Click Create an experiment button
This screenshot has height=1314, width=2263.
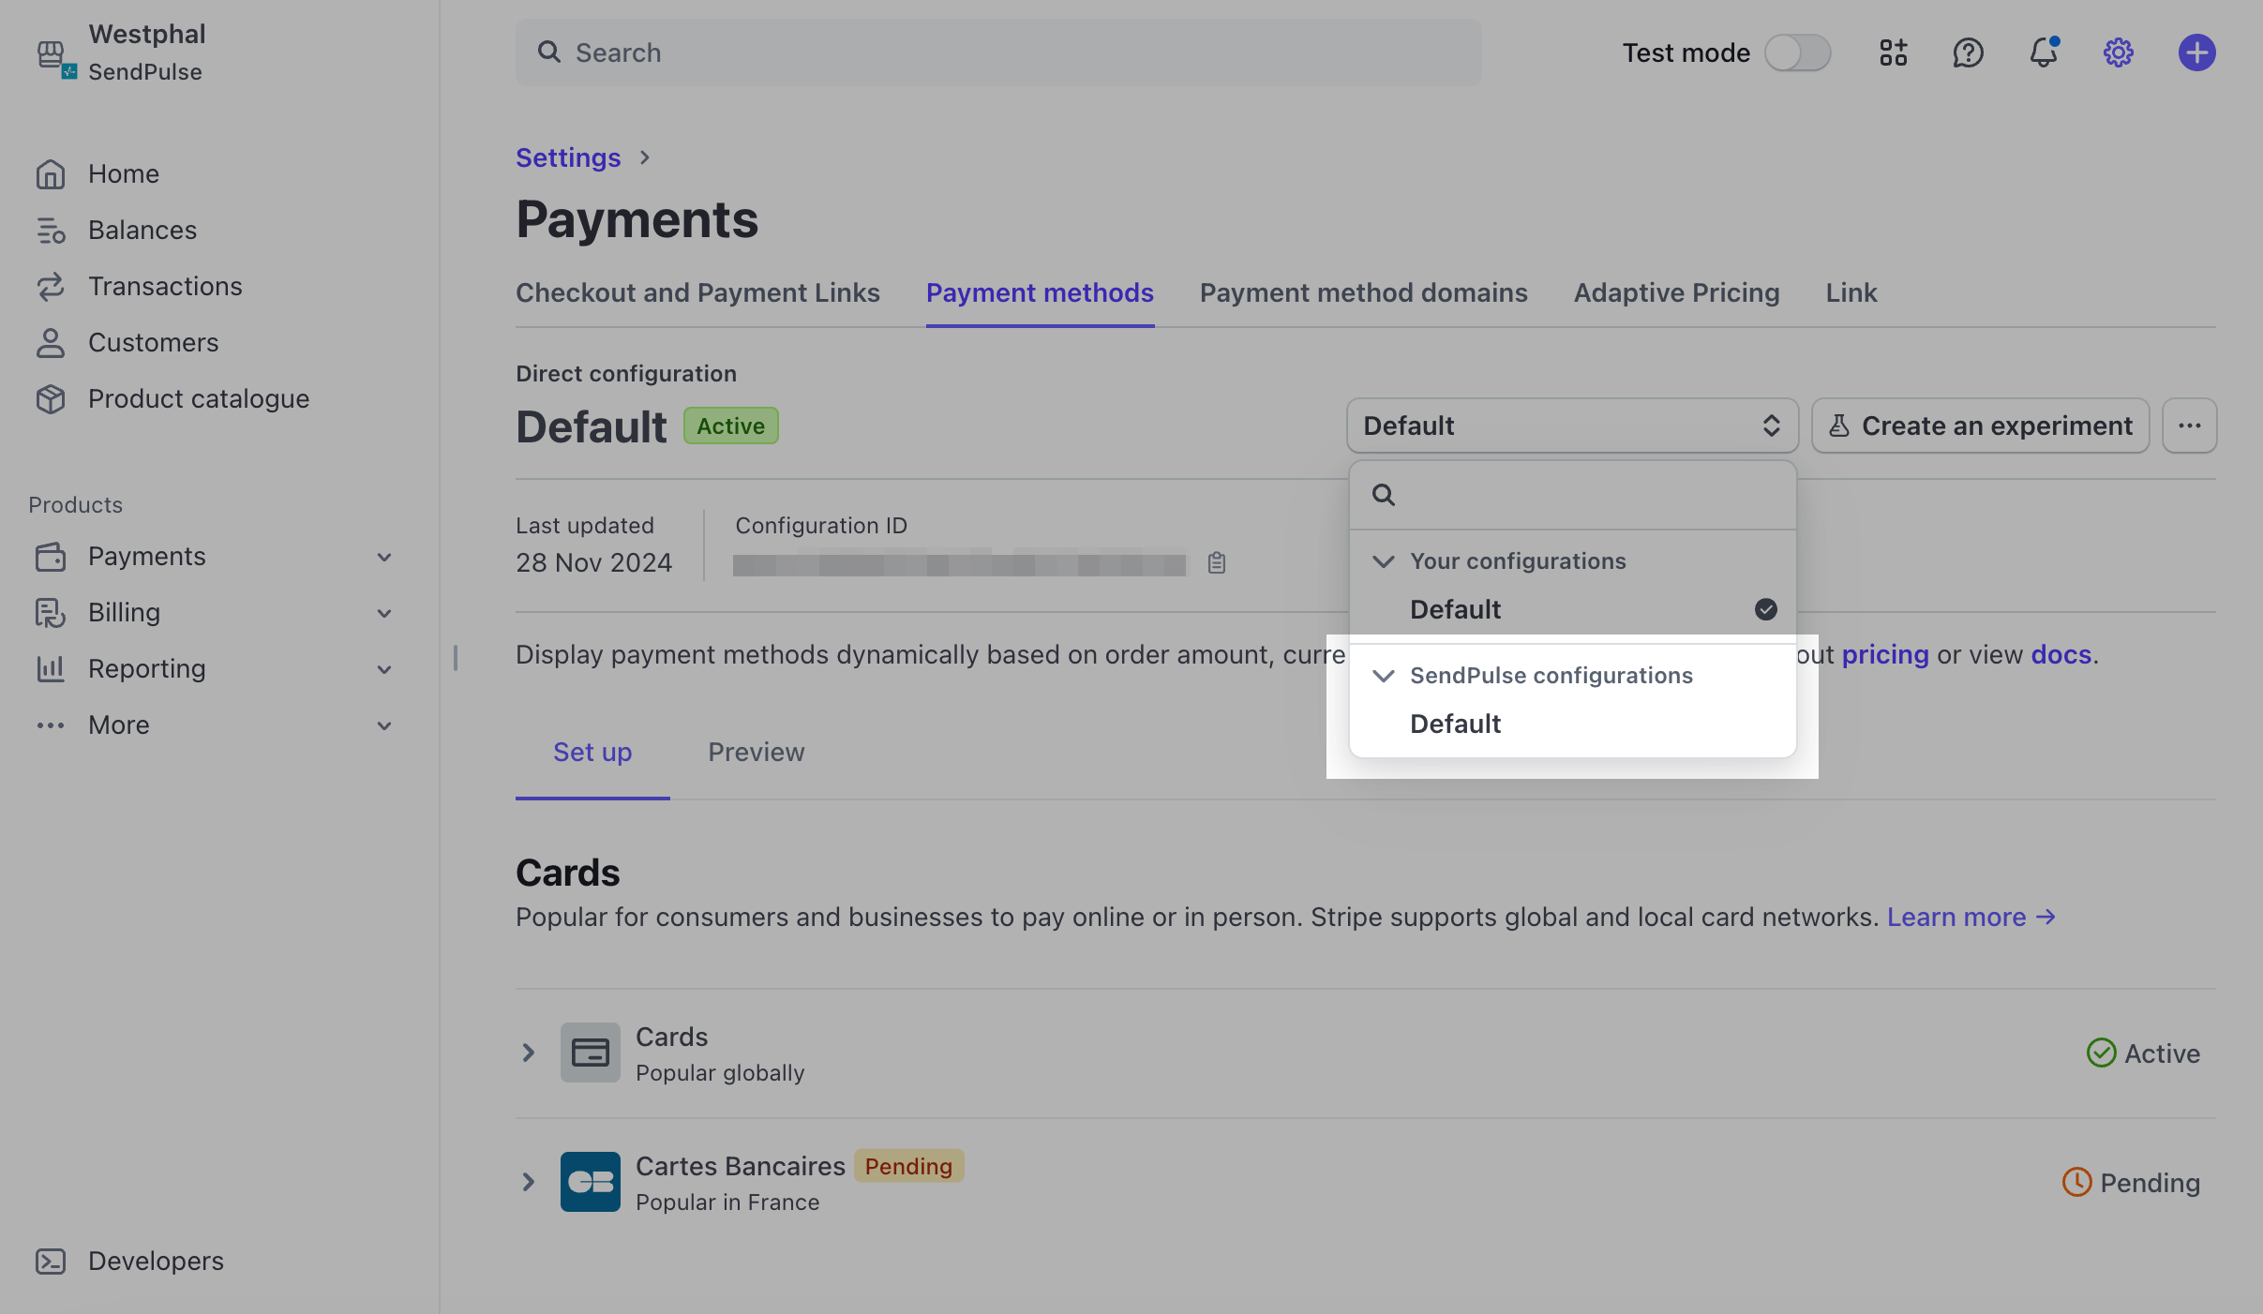(1980, 426)
